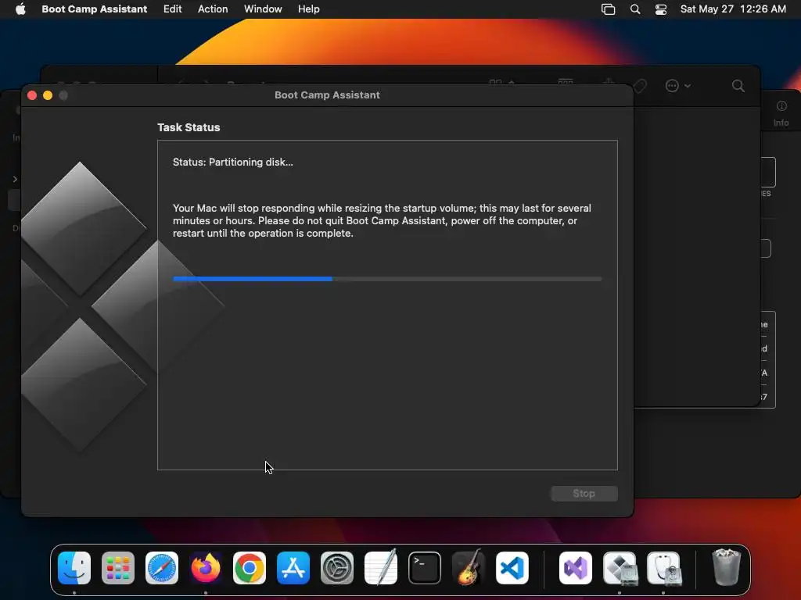
Task: Launch Google Chrome from the Dock
Action: (250, 567)
